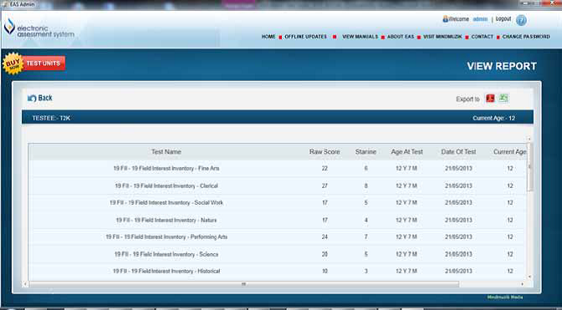
Task: Go back using the Back link
Action: click(45, 98)
